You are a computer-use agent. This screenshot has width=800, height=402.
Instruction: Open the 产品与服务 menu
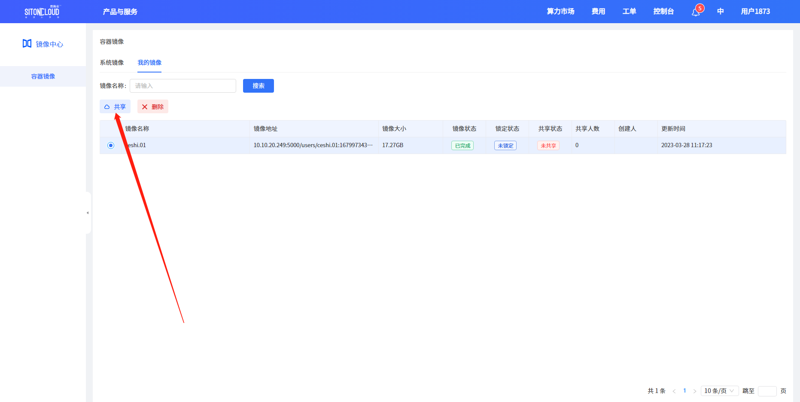tap(120, 12)
